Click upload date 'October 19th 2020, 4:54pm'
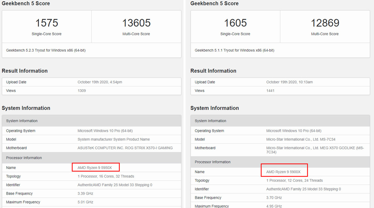The width and height of the screenshot is (374, 208). coord(100,82)
